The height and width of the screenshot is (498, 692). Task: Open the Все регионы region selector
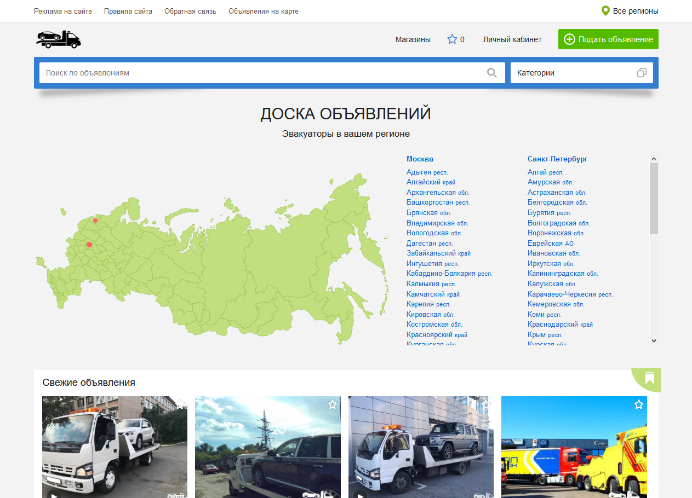click(635, 11)
